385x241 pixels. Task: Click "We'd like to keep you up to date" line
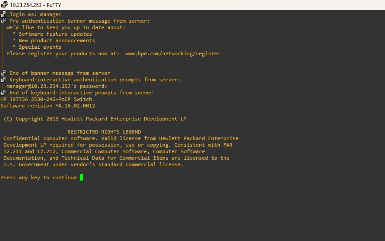coord(66,27)
